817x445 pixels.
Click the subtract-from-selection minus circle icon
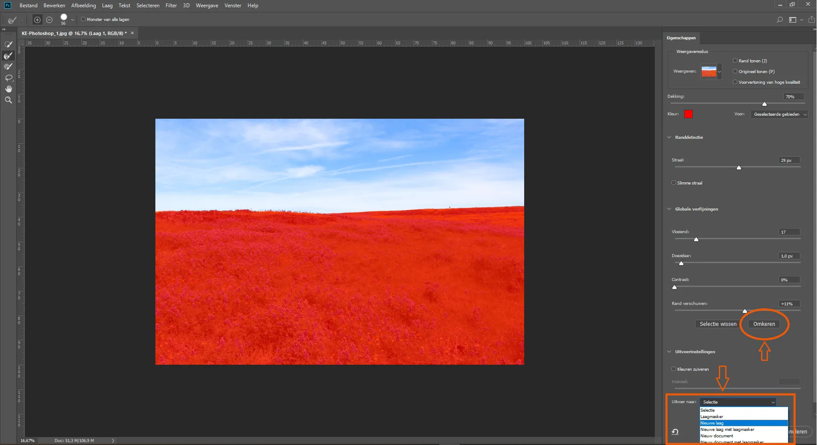pyautogui.click(x=49, y=20)
